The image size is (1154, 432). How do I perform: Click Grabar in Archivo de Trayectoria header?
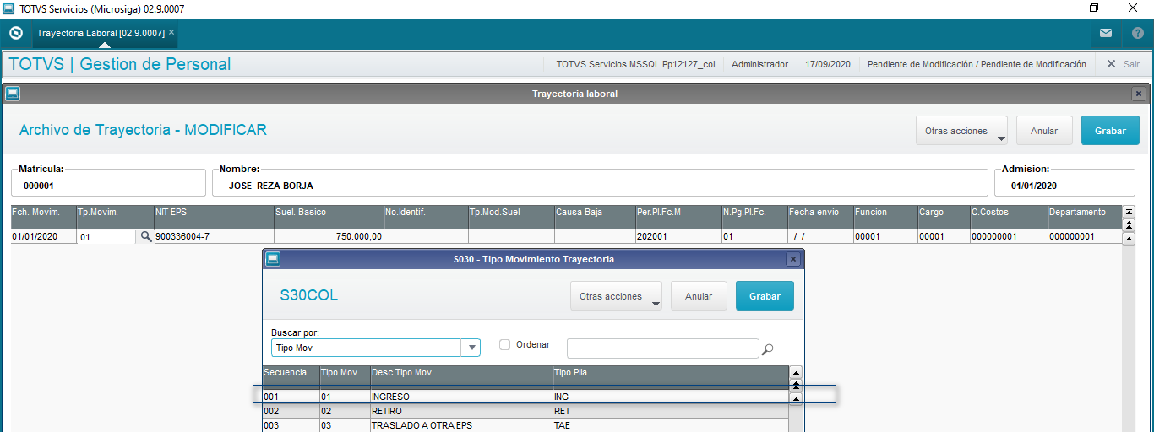[x=1110, y=131]
